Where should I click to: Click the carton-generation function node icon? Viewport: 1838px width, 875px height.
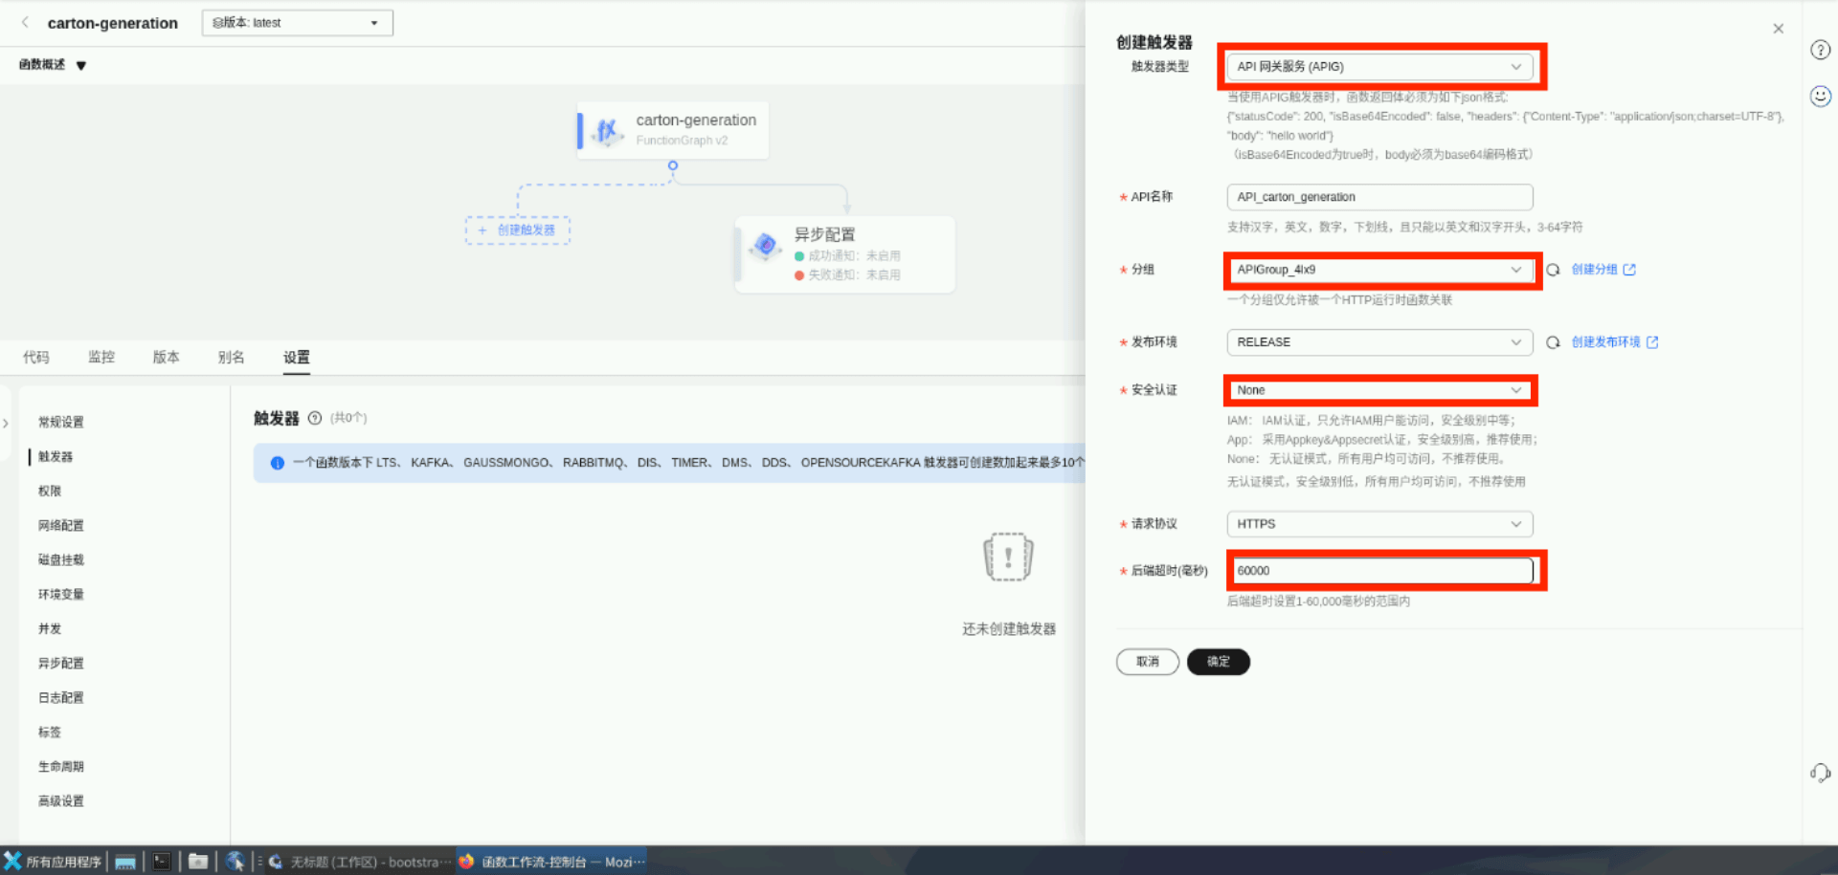(x=605, y=131)
